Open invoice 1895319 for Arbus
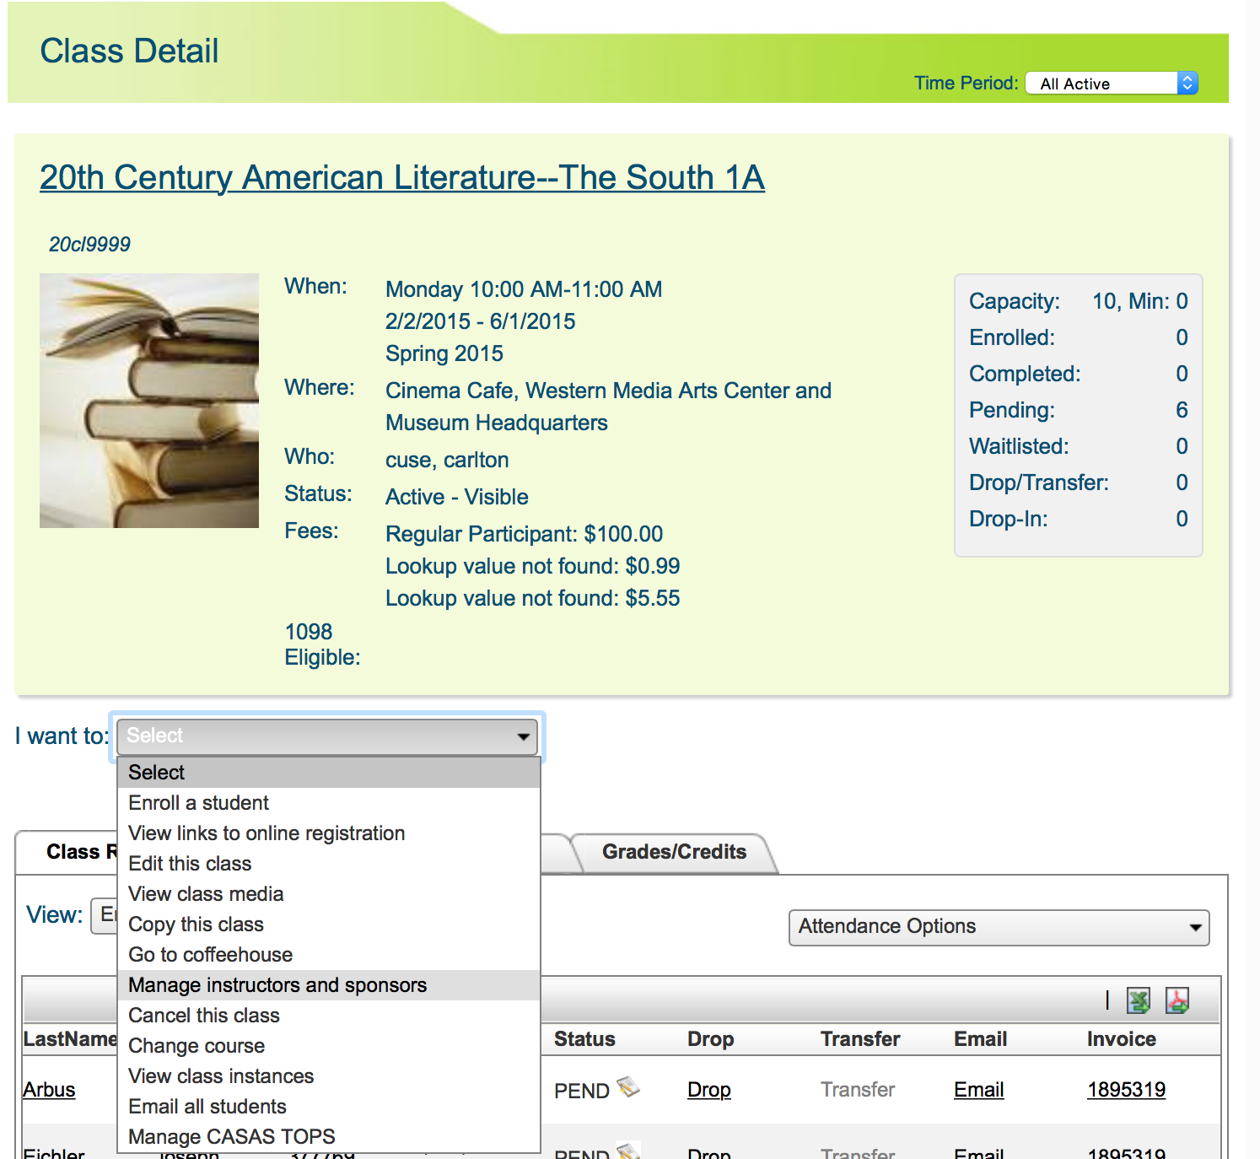This screenshot has width=1260, height=1159. tap(1126, 1090)
